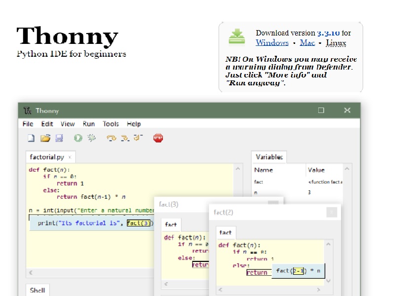Screen dimensions: 412x296
Task: Select the n variable row
Action: click(298, 192)
